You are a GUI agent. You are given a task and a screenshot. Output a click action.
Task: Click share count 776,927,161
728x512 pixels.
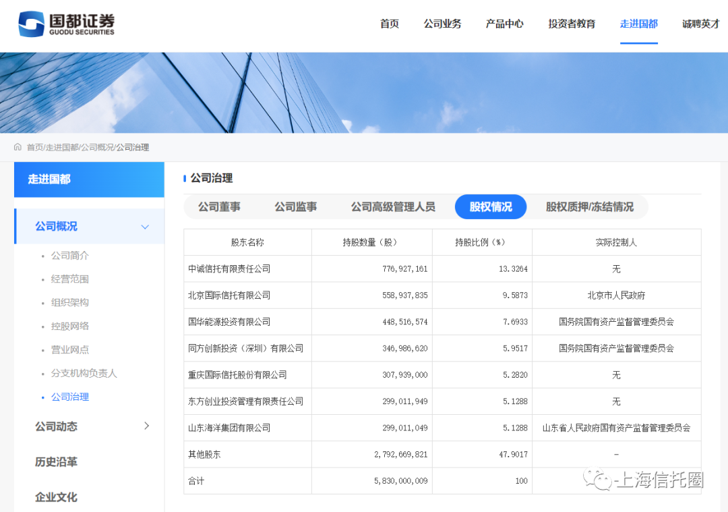click(405, 268)
